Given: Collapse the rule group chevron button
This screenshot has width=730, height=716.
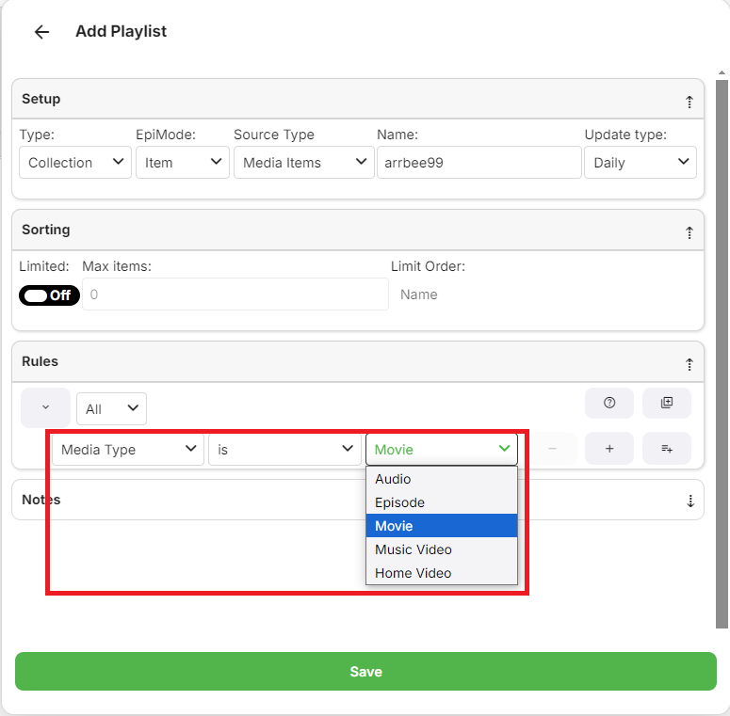Looking at the screenshot, I should [x=45, y=407].
